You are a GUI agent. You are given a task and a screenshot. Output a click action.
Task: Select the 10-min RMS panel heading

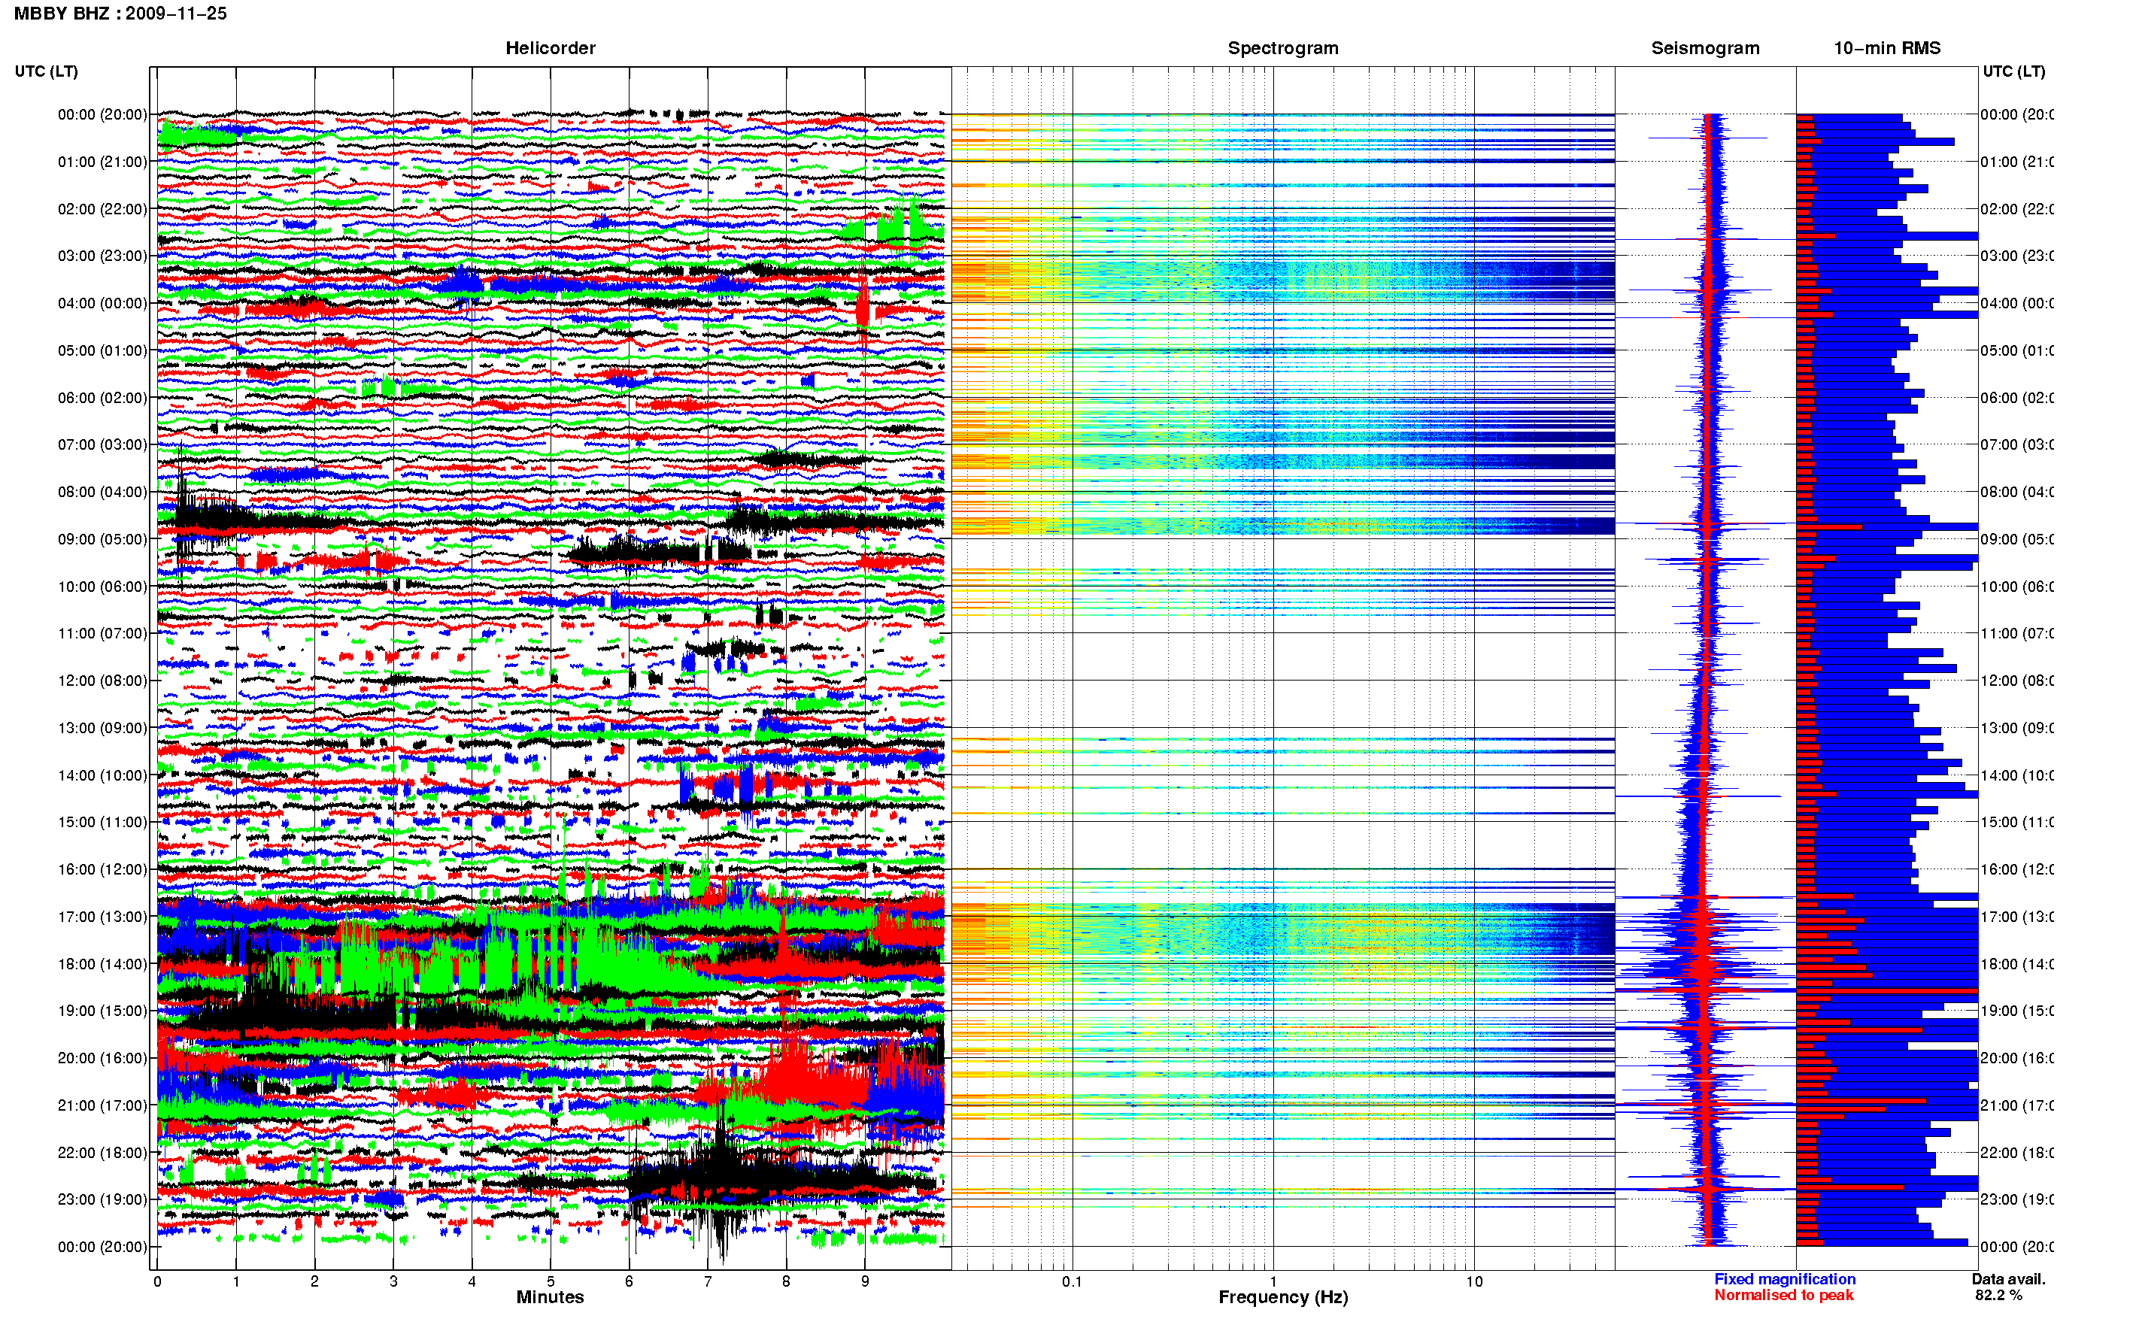[1887, 48]
